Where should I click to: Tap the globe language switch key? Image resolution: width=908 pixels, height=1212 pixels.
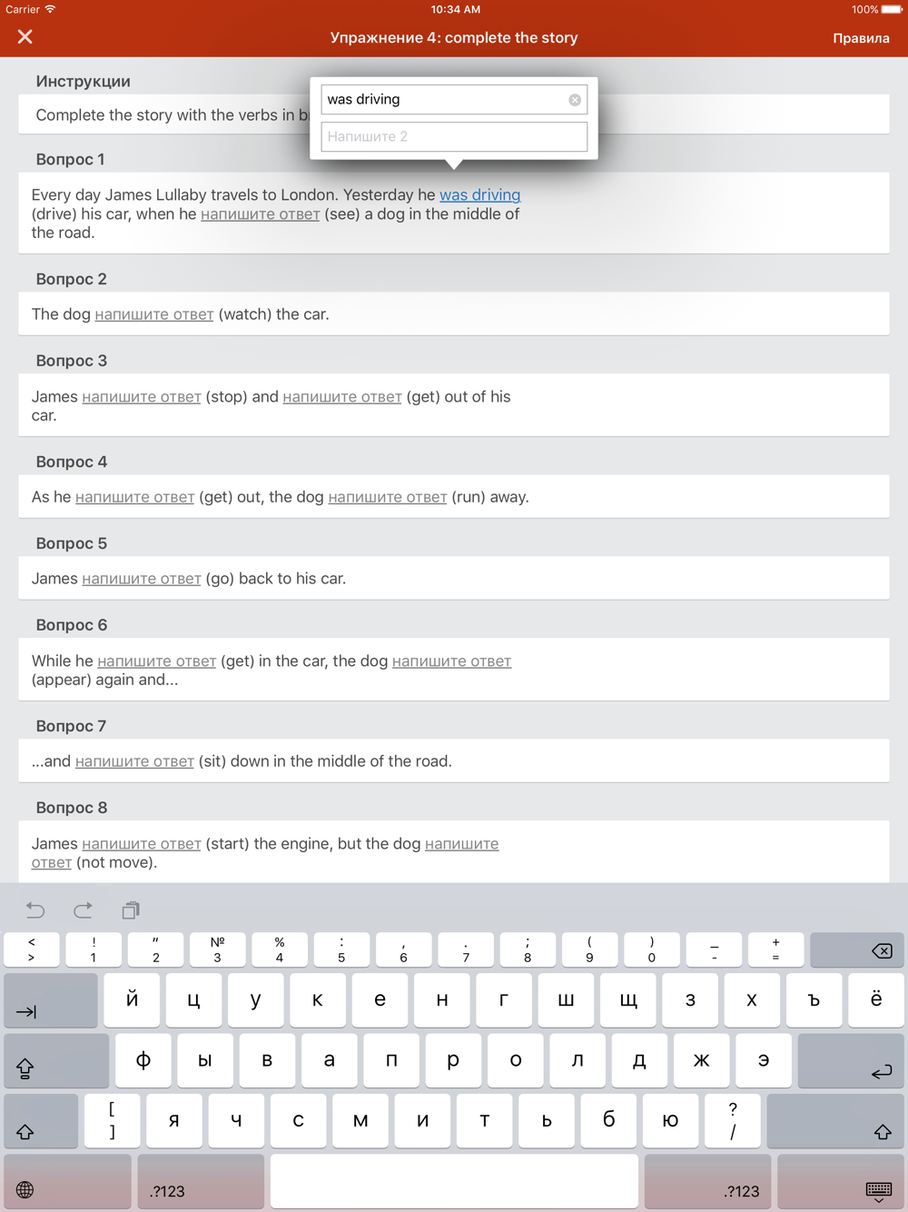tap(68, 1182)
